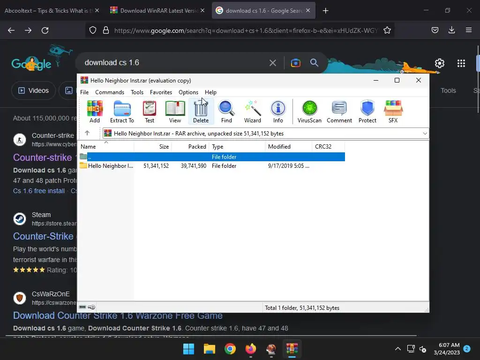Sort by the Size column

[x=153, y=147]
